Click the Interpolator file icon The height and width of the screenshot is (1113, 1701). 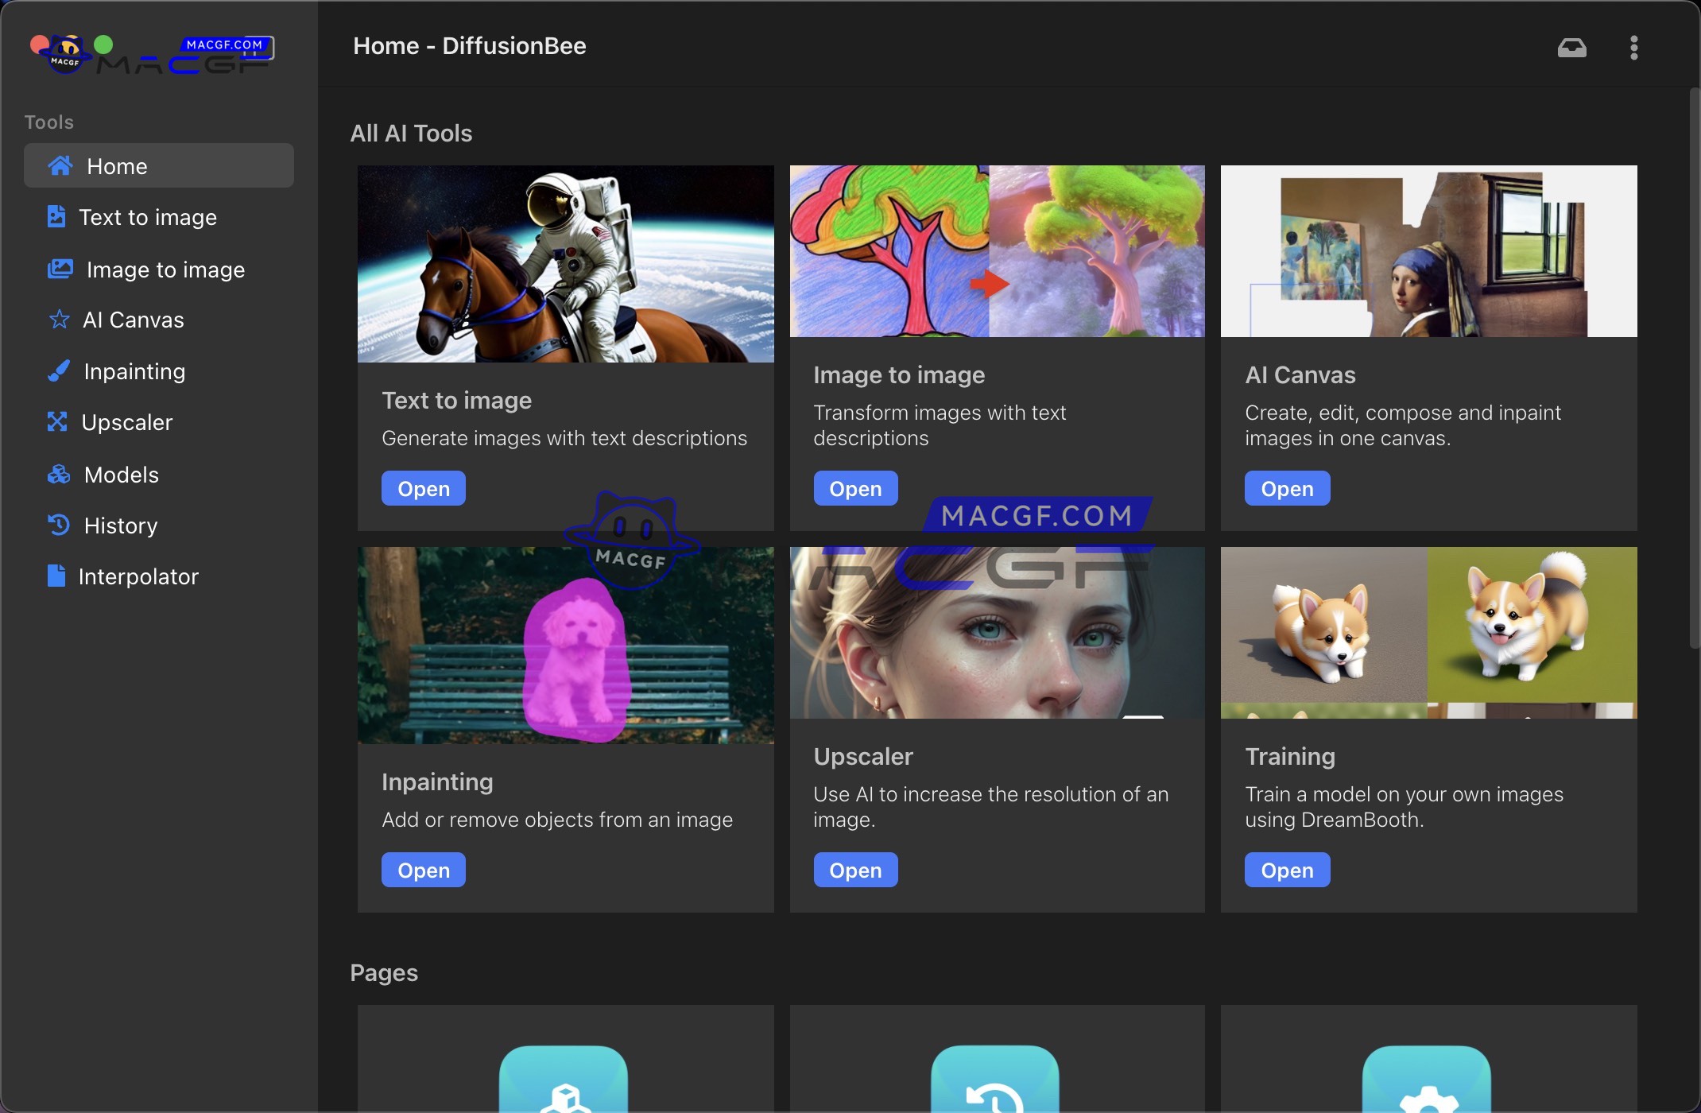pos(56,576)
